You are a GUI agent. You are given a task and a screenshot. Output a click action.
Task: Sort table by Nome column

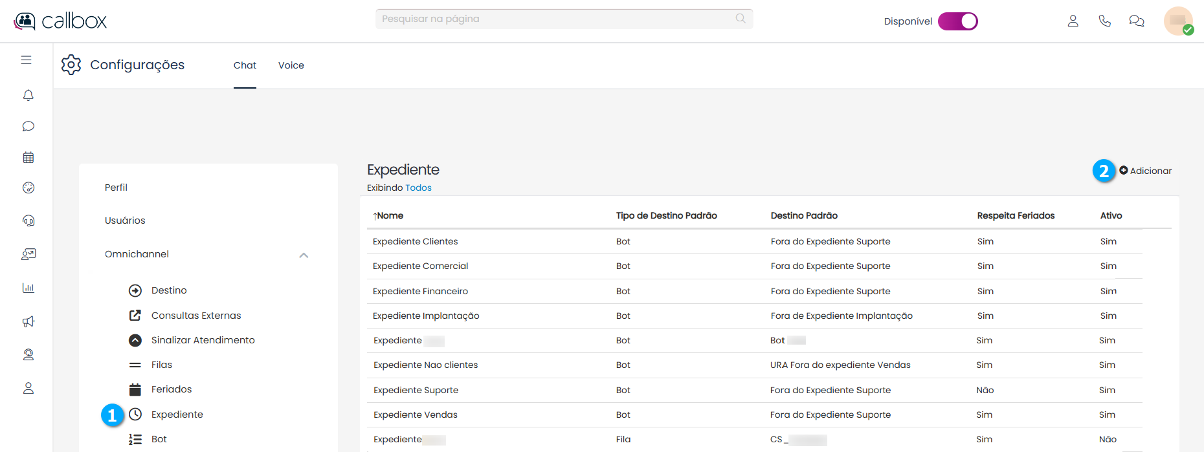coord(388,216)
